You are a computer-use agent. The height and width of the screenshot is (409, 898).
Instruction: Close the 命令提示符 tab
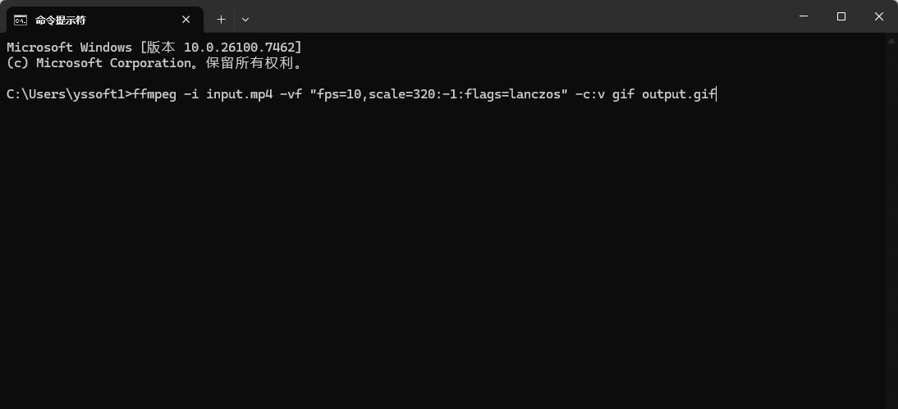186,19
